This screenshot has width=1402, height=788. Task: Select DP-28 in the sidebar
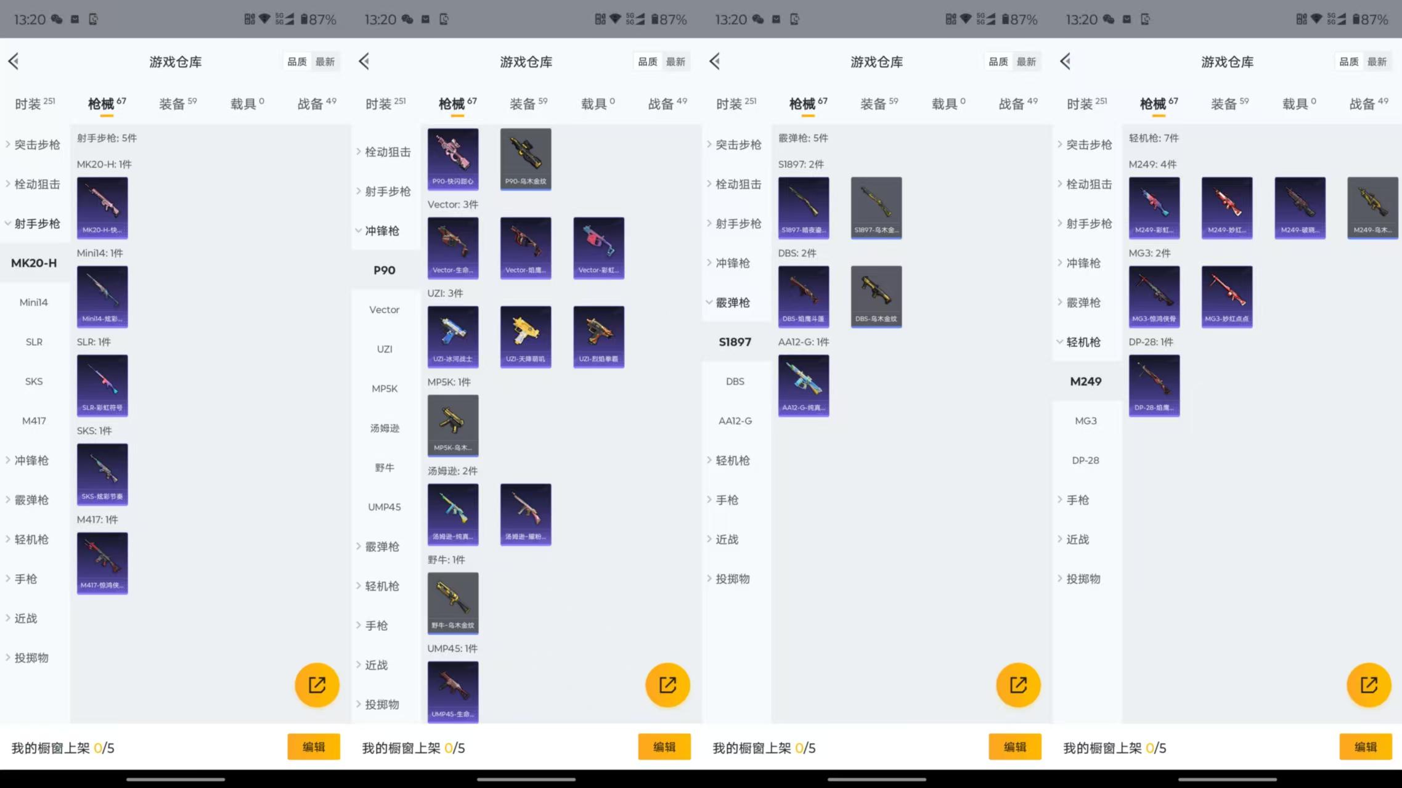pos(1086,460)
